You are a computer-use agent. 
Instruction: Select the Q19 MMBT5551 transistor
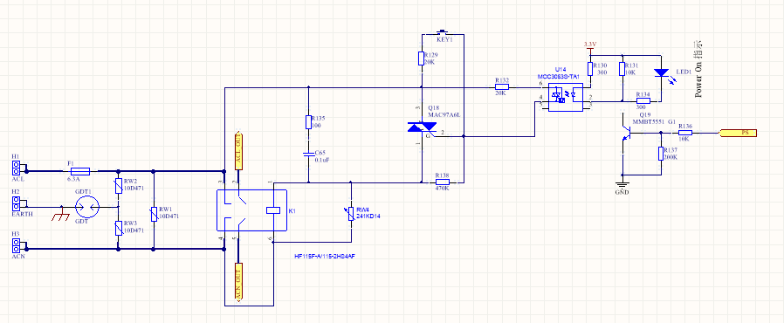point(627,133)
